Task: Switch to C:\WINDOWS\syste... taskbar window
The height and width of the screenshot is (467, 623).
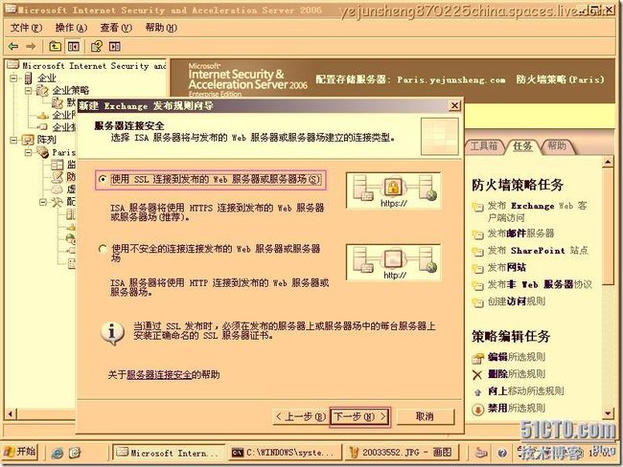Action: [284, 453]
